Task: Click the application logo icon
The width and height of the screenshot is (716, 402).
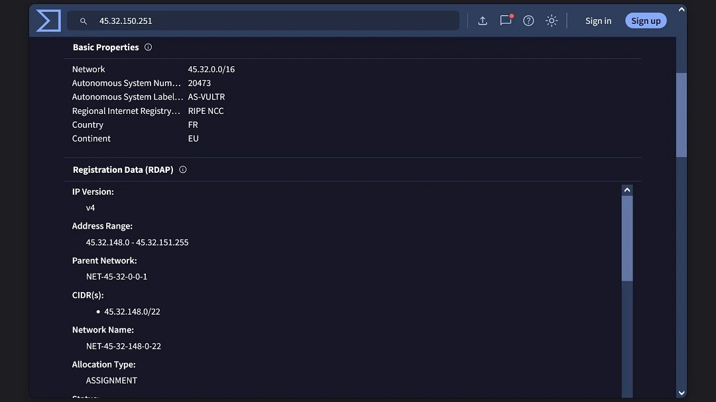Action: point(47,21)
